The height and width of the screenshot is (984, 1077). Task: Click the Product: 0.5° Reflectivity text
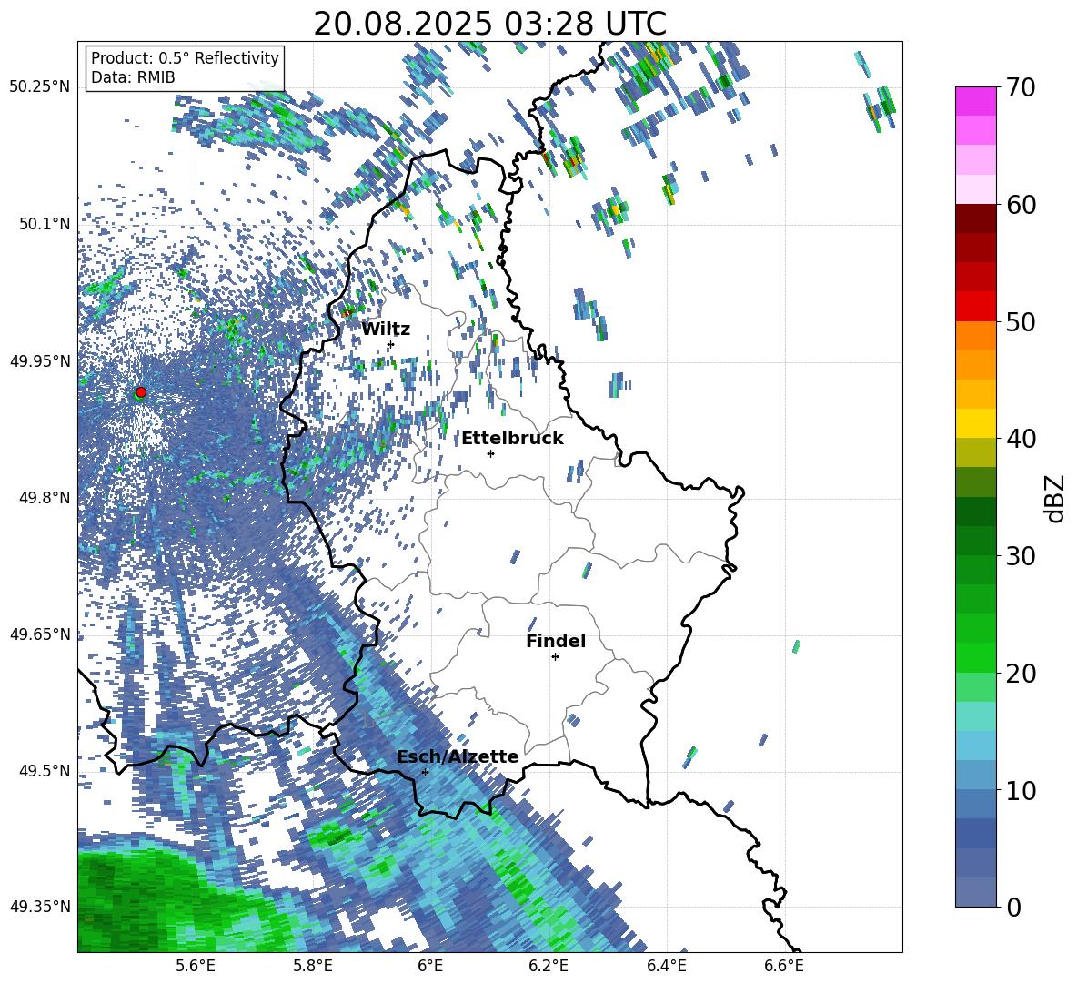click(185, 57)
